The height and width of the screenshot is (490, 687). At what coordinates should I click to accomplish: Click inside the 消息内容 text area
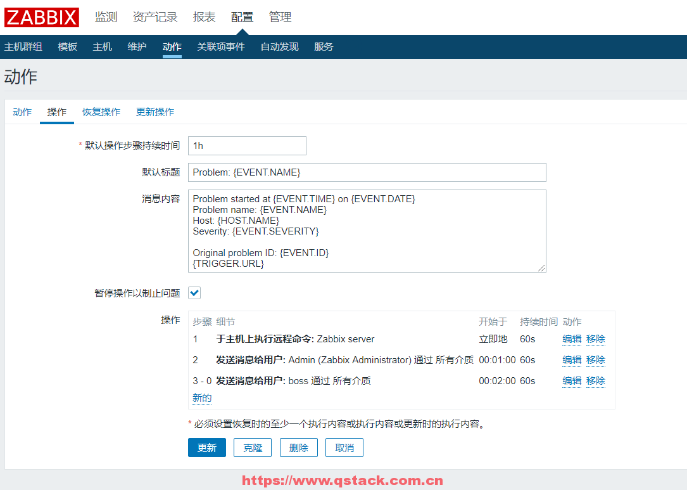pyautogui.click(x=367, y=231)
